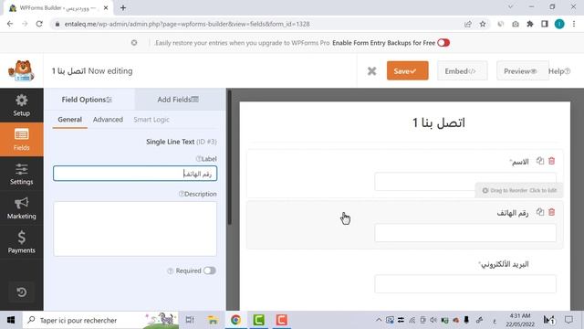Open the volume control in tray

(433, 320)
